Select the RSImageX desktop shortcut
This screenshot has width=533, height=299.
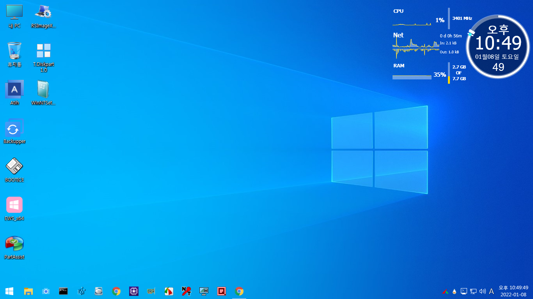point(43,16)
